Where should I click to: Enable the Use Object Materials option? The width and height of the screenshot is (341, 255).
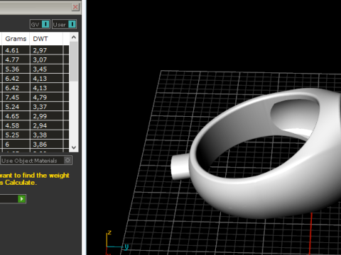tap(67, 160)
